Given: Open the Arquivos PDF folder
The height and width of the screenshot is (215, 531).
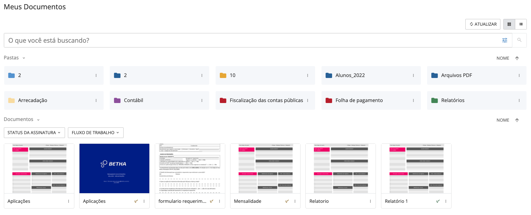Looking at the screenshot, I should tap(456, 75).
